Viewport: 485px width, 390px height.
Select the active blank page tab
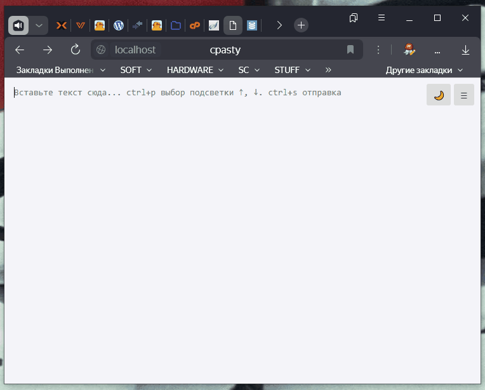pyautogui.click(x=233, y=25)
